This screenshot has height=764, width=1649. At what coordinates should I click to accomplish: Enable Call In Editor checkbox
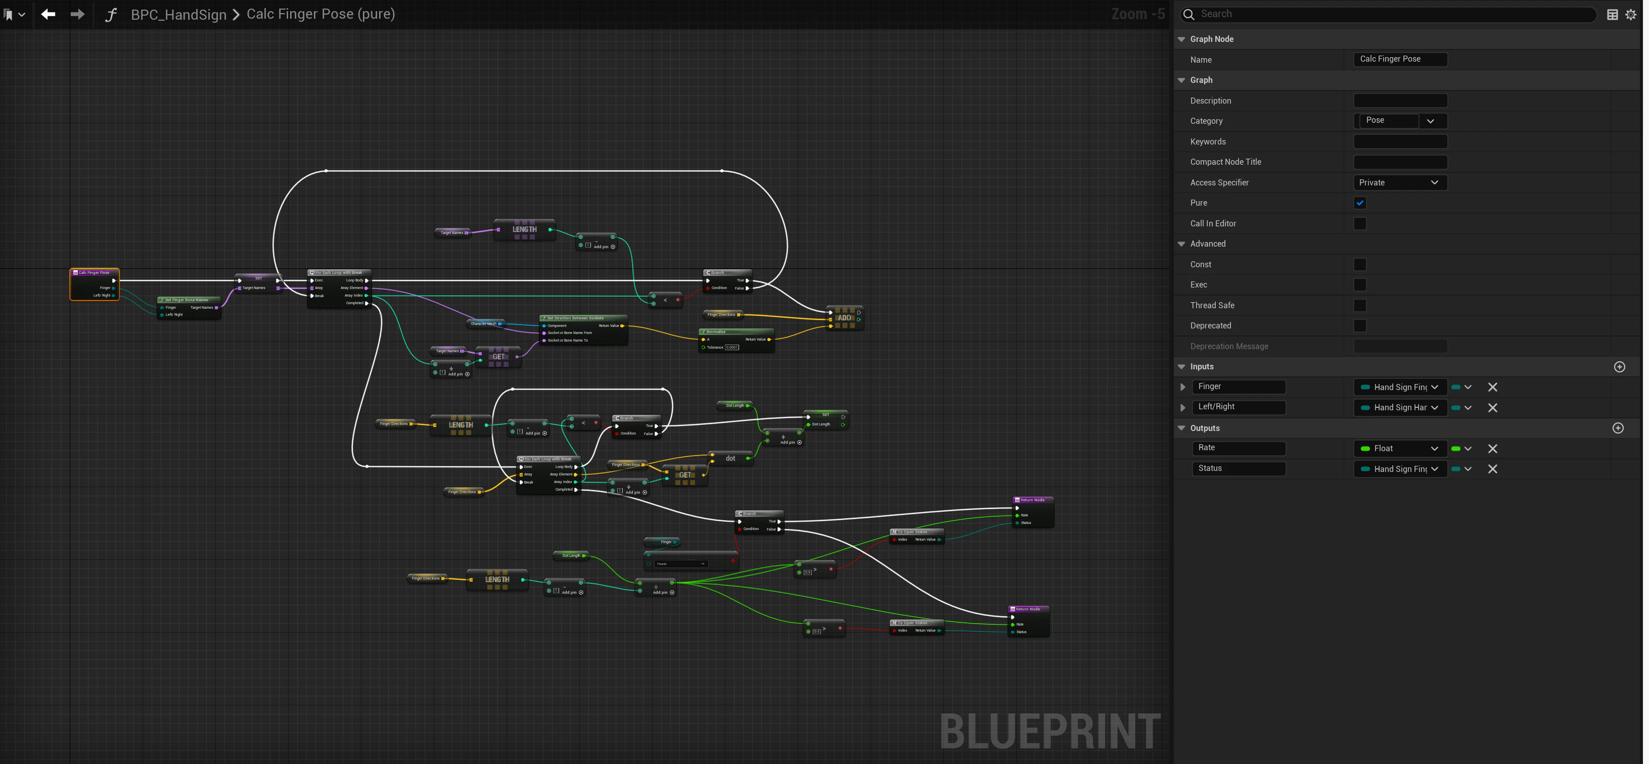[x=1360, y=223]
